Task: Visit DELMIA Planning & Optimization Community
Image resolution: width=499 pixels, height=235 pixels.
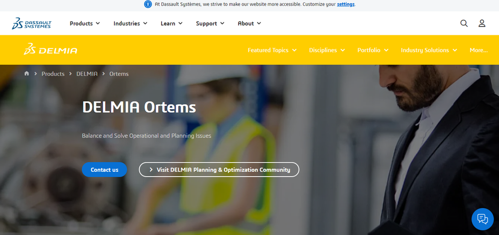Action: 219,170
